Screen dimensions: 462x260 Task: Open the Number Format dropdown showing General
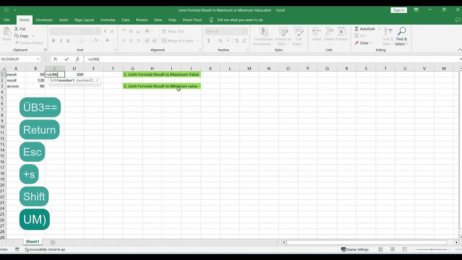pos(245,31)
